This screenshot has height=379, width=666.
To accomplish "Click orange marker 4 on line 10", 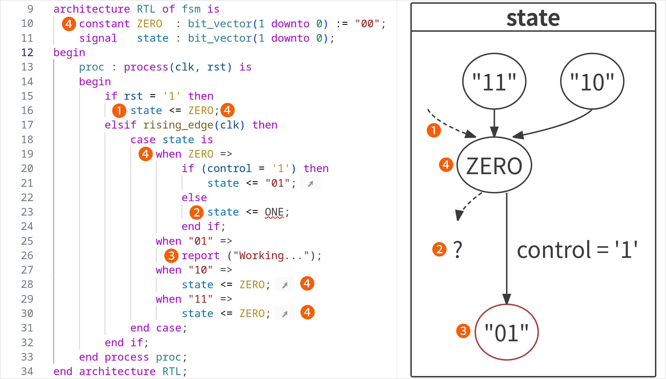I will pos(69,24).
